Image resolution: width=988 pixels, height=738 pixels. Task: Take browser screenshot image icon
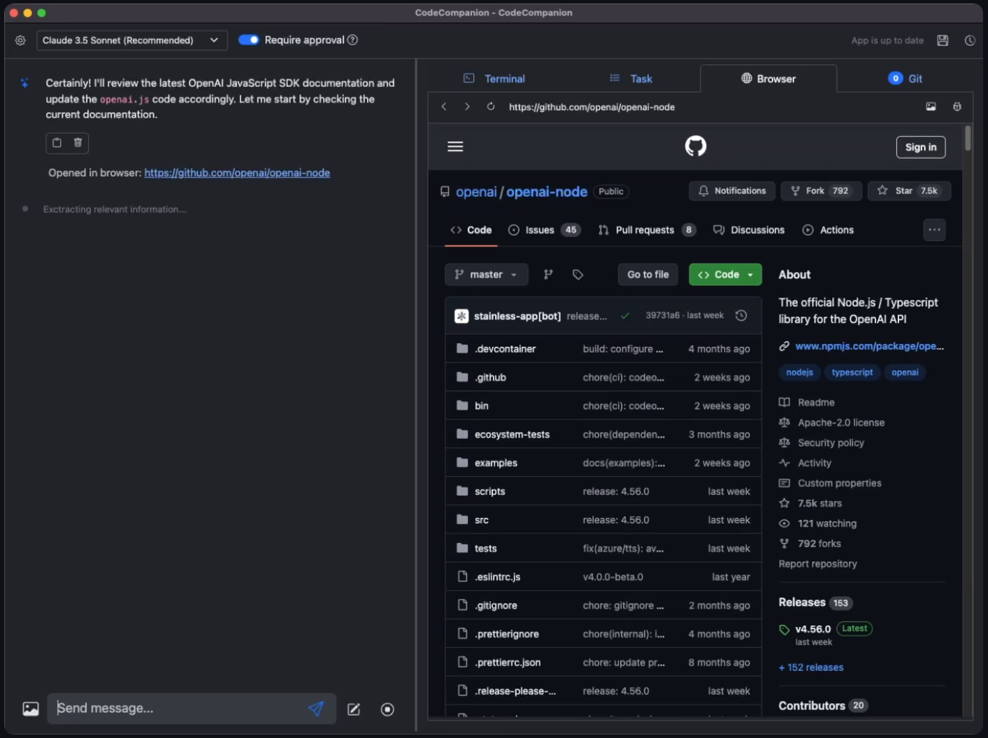(x=931, y=106)
